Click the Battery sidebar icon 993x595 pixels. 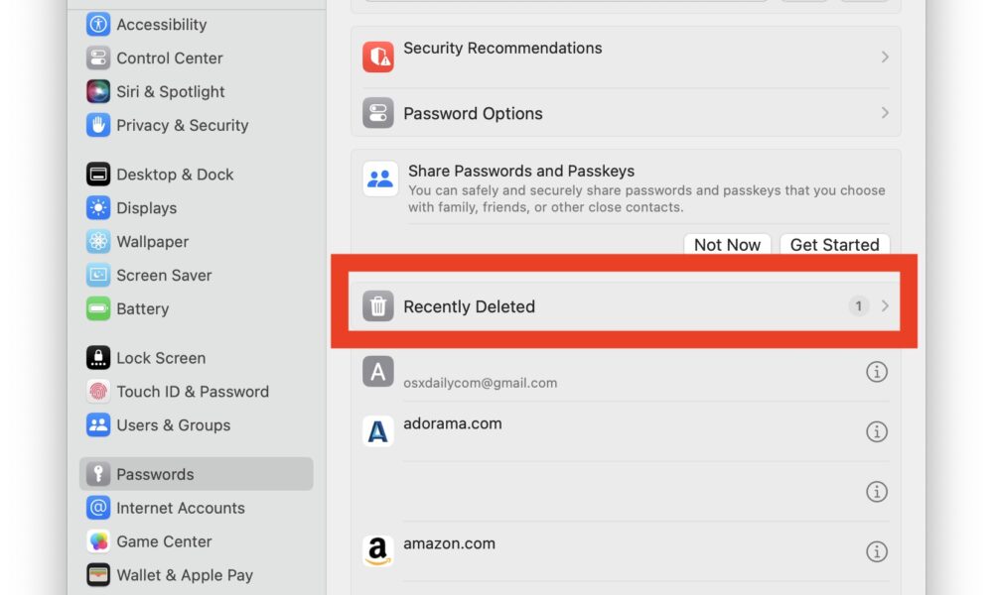click(98, 308)
